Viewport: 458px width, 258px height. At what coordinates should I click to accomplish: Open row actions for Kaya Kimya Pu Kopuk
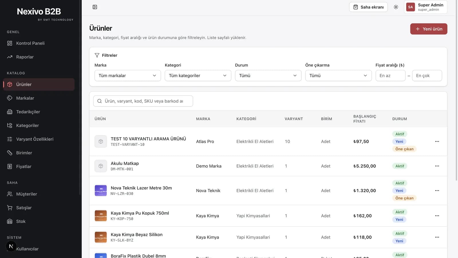click(437, 215)
